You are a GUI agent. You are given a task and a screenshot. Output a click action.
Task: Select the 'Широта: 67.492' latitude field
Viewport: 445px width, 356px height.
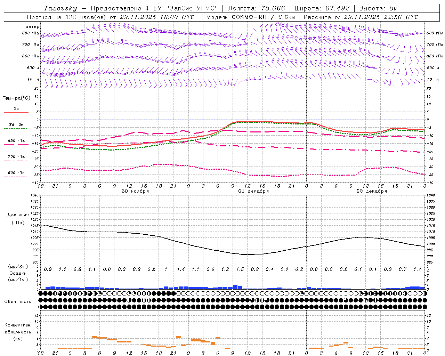click(x=322, y=8)
